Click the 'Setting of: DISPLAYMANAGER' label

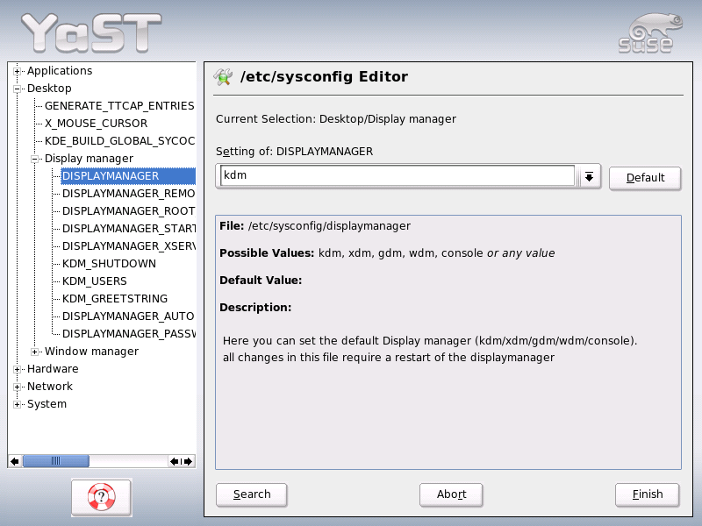(294, 152)
